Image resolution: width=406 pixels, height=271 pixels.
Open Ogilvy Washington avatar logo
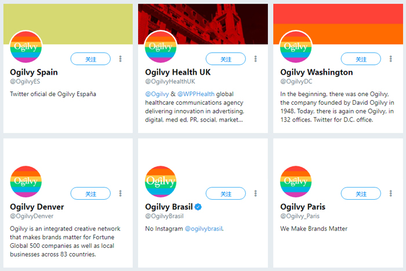tap(296, 47)
